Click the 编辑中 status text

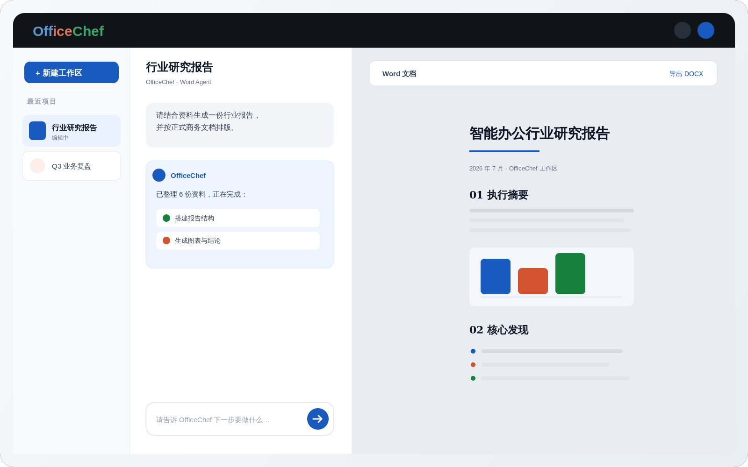60,138
